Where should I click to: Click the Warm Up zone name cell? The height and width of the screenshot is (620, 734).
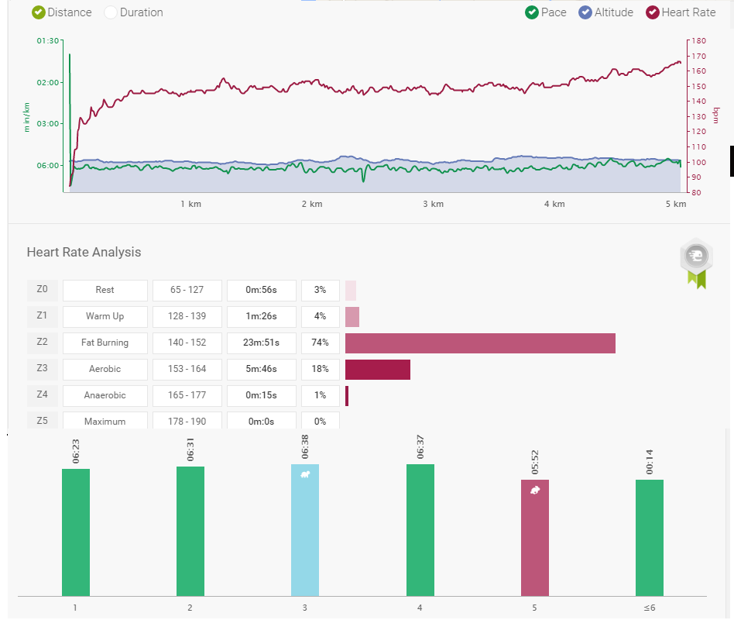click(105, 316)
